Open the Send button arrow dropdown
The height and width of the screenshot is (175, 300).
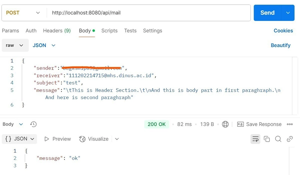288,13
